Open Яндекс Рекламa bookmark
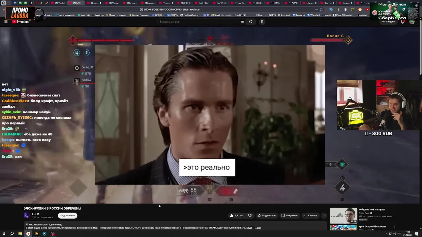 [x=138, y=15]
